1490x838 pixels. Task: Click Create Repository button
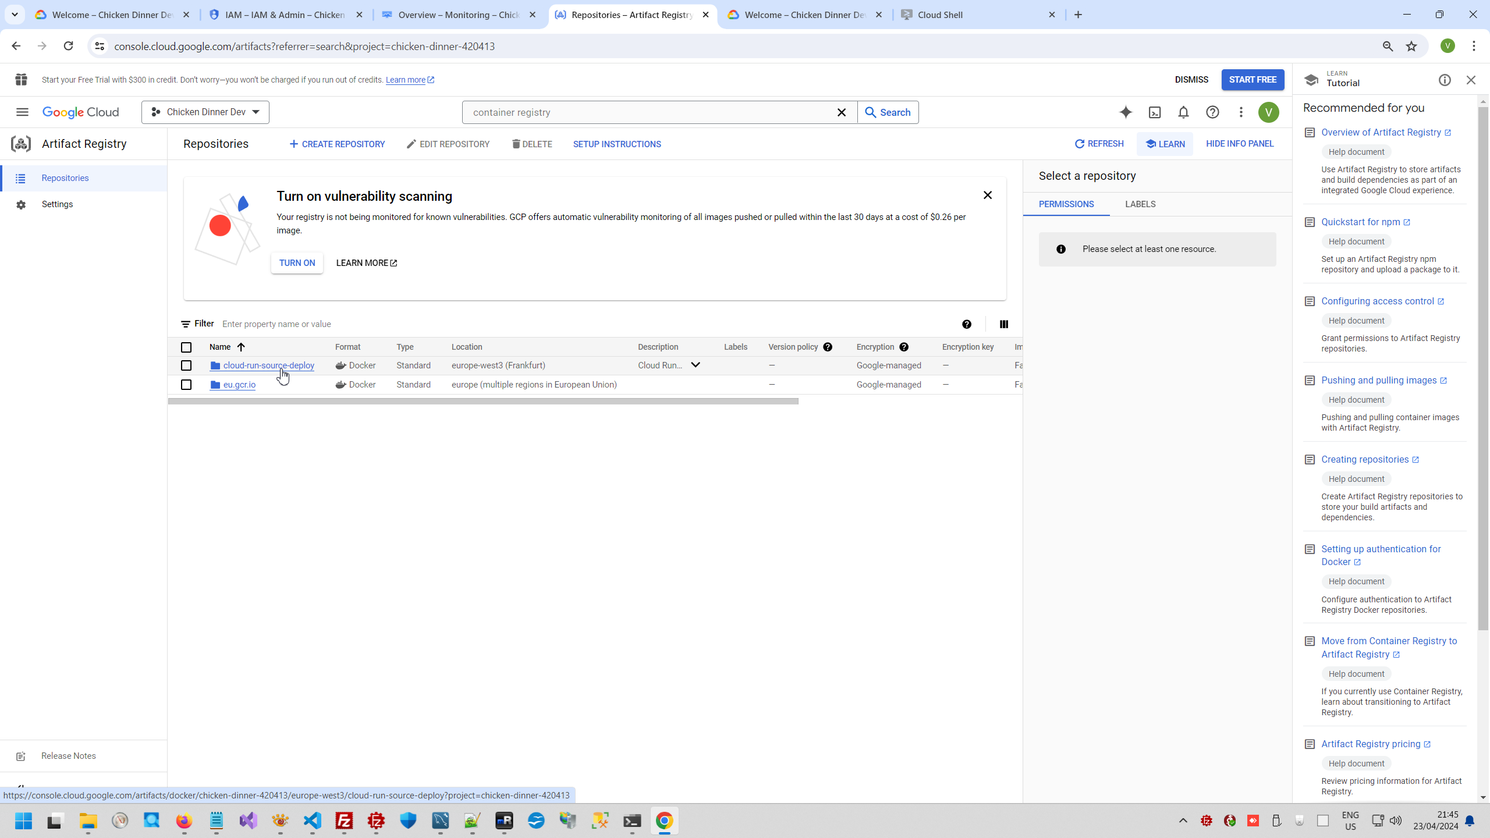tap(337, 144)
